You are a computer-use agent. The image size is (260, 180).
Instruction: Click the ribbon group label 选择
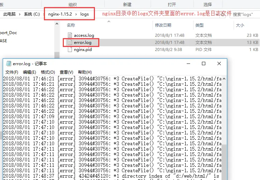[x=208, y=4]
